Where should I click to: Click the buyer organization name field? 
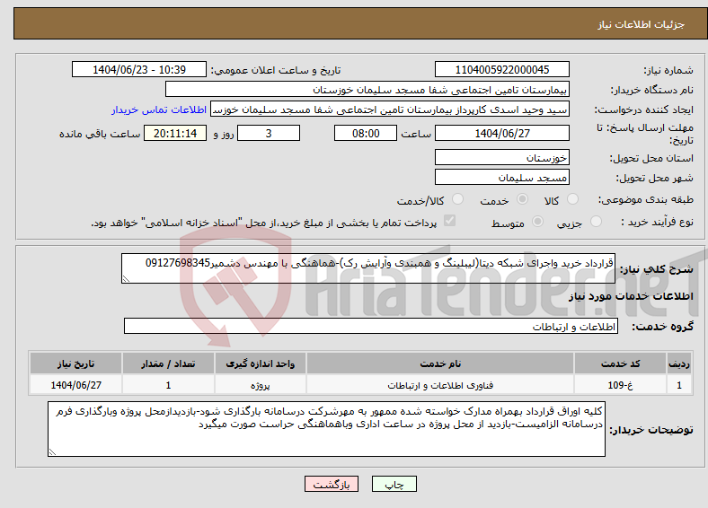point(367,90)
